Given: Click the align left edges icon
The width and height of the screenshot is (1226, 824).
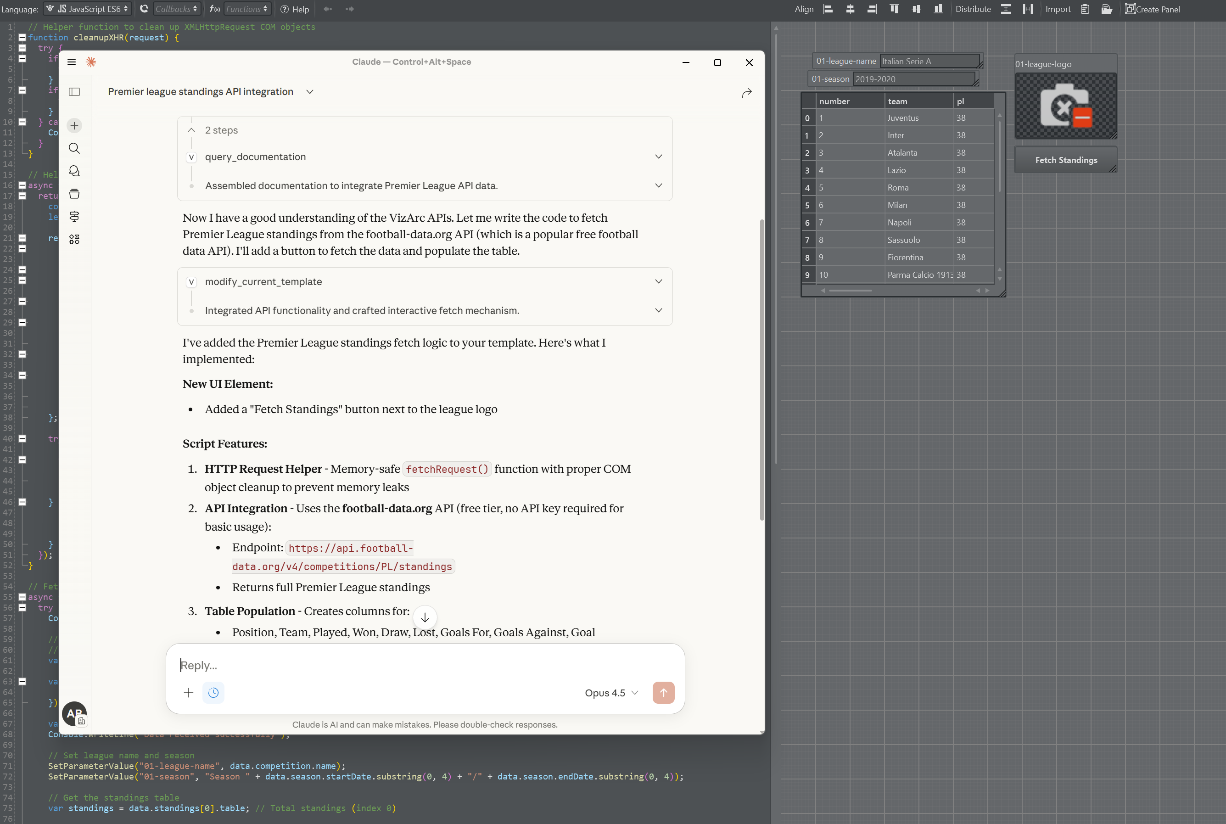Looking at the screenshot, I should coord(828,9).
